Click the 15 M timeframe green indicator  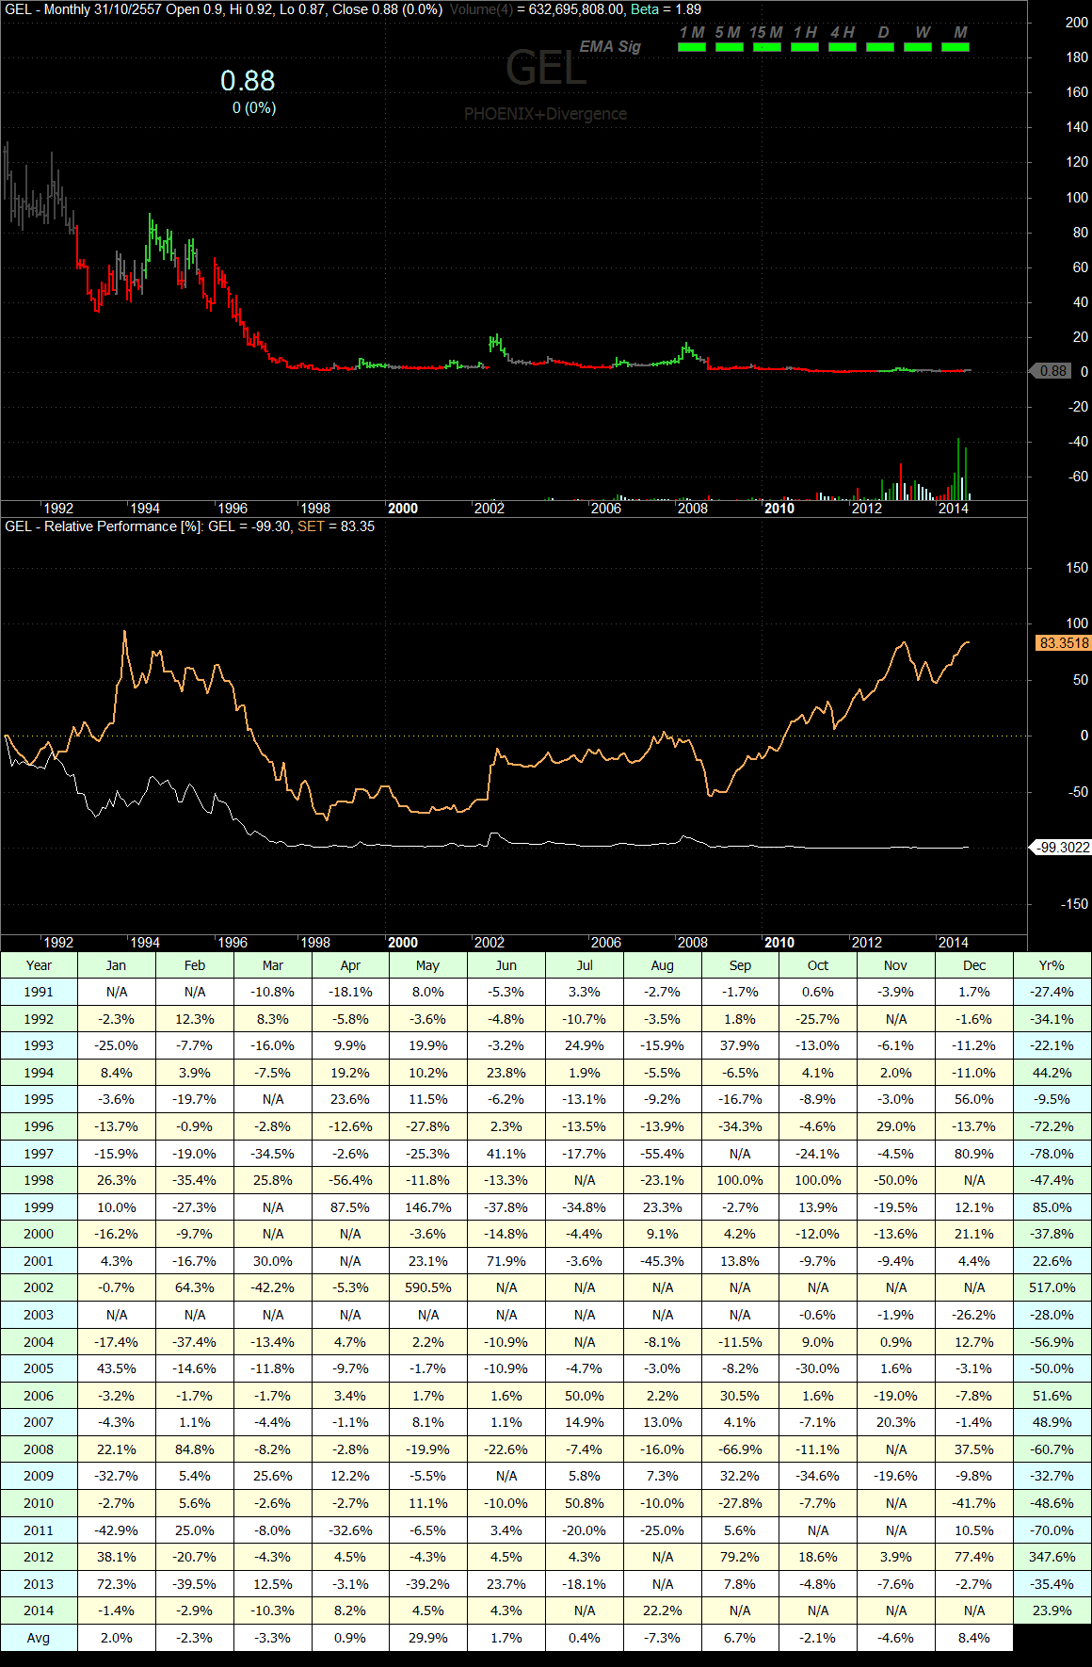pos(767,46)
